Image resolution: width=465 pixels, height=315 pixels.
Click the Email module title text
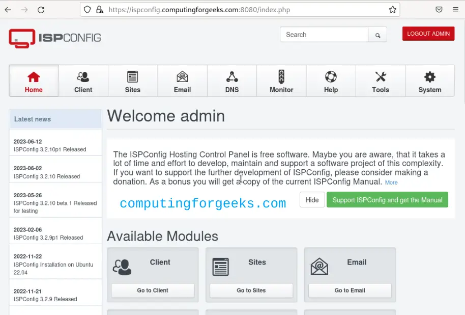click(x=357, y=262)
